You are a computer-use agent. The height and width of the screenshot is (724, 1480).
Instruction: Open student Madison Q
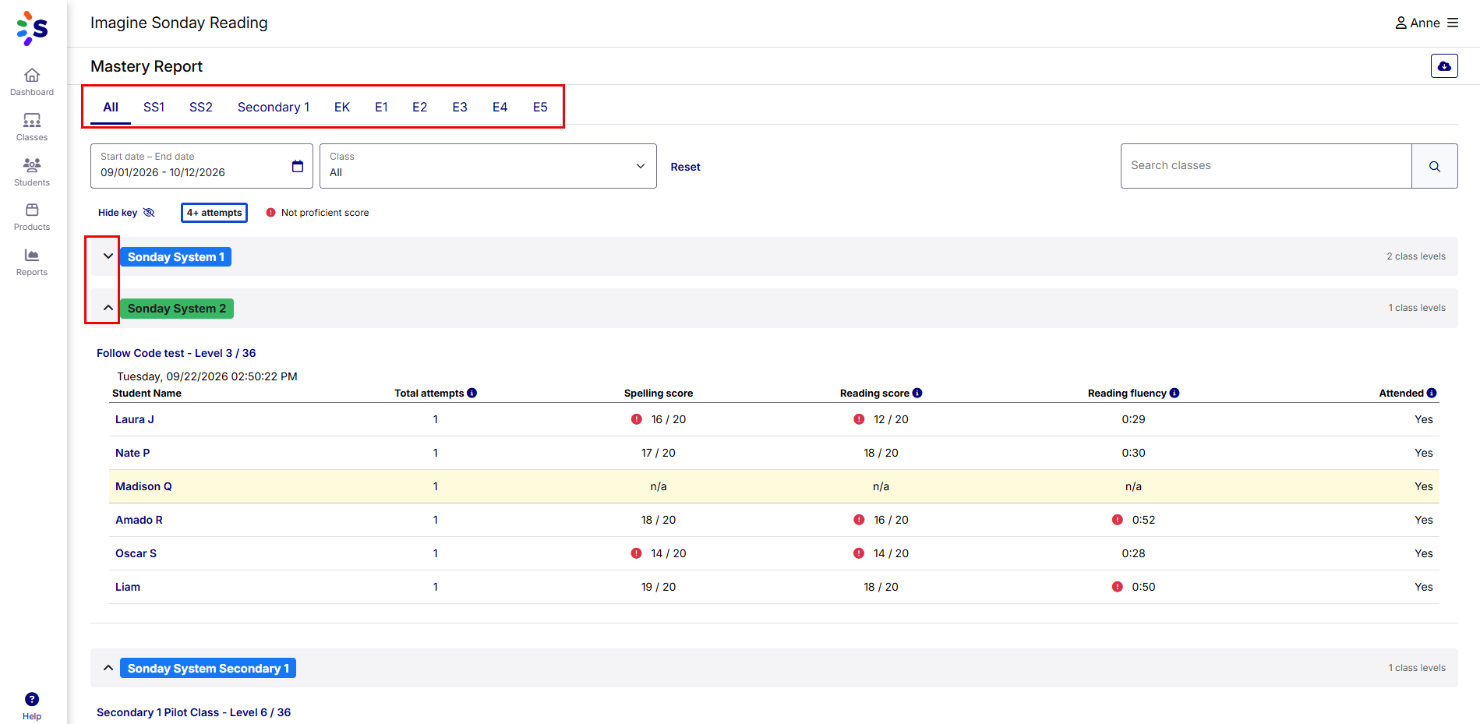(x=143, y=486)
